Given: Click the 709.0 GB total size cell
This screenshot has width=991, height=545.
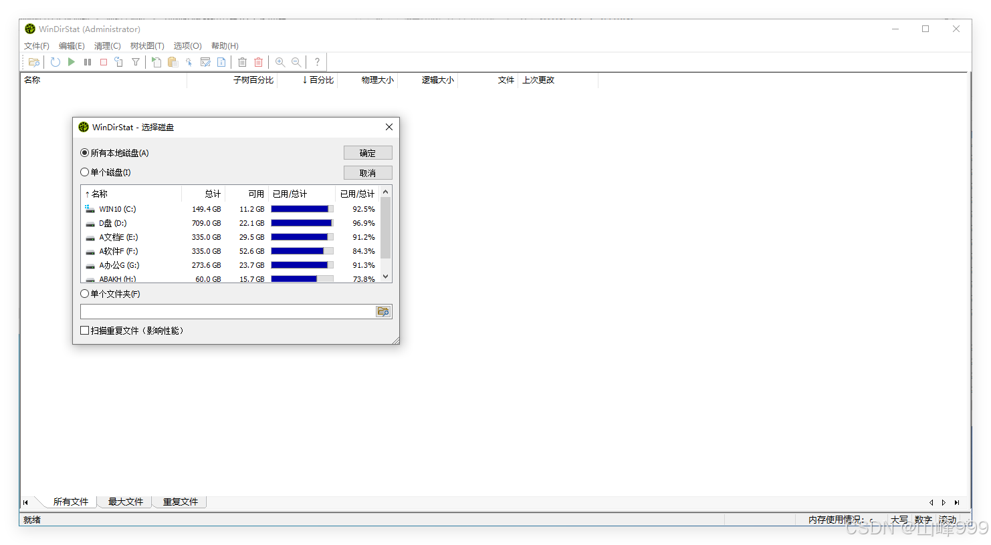Looking at the screenshot, I should coord(206,223).
